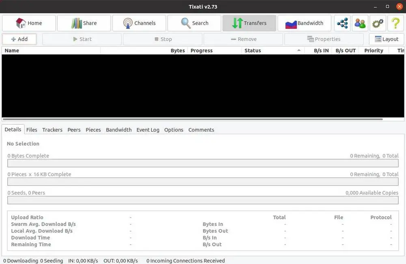Minimize the Tixati window
This screenshot has height=264, width=406.
376,7
